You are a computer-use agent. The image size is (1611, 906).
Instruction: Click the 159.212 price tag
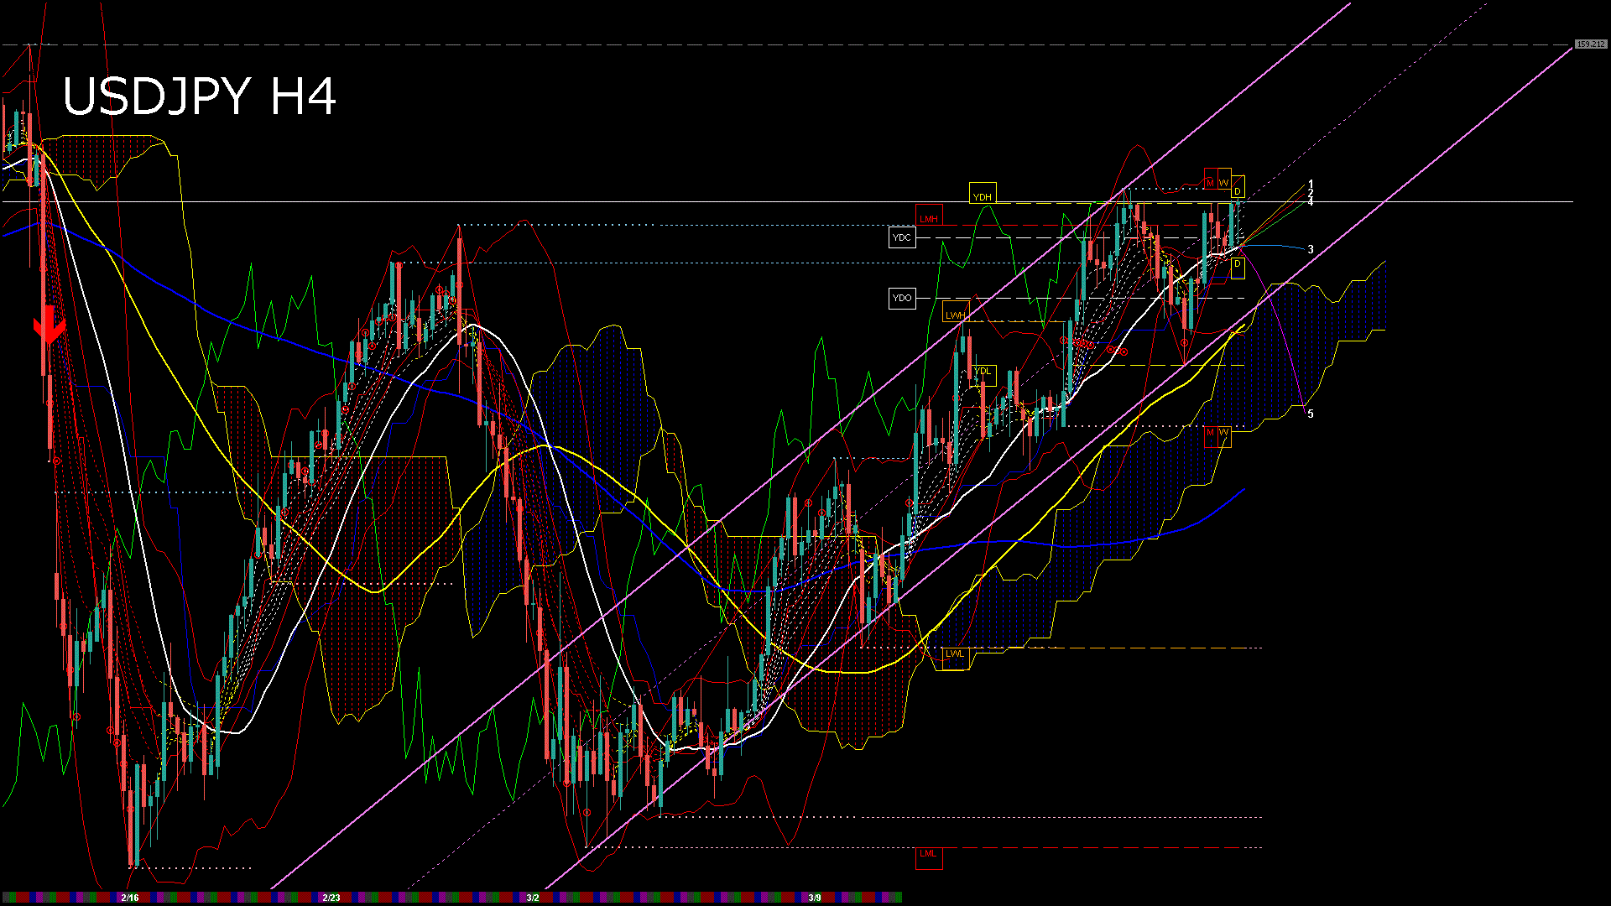(1590, 44)
